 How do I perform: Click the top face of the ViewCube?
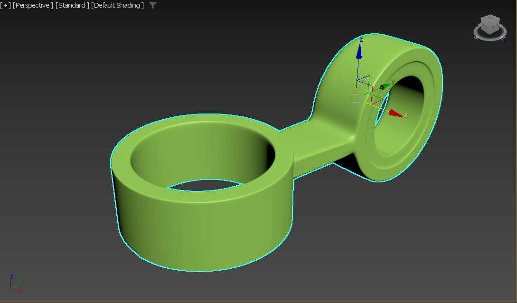[490, 19]
